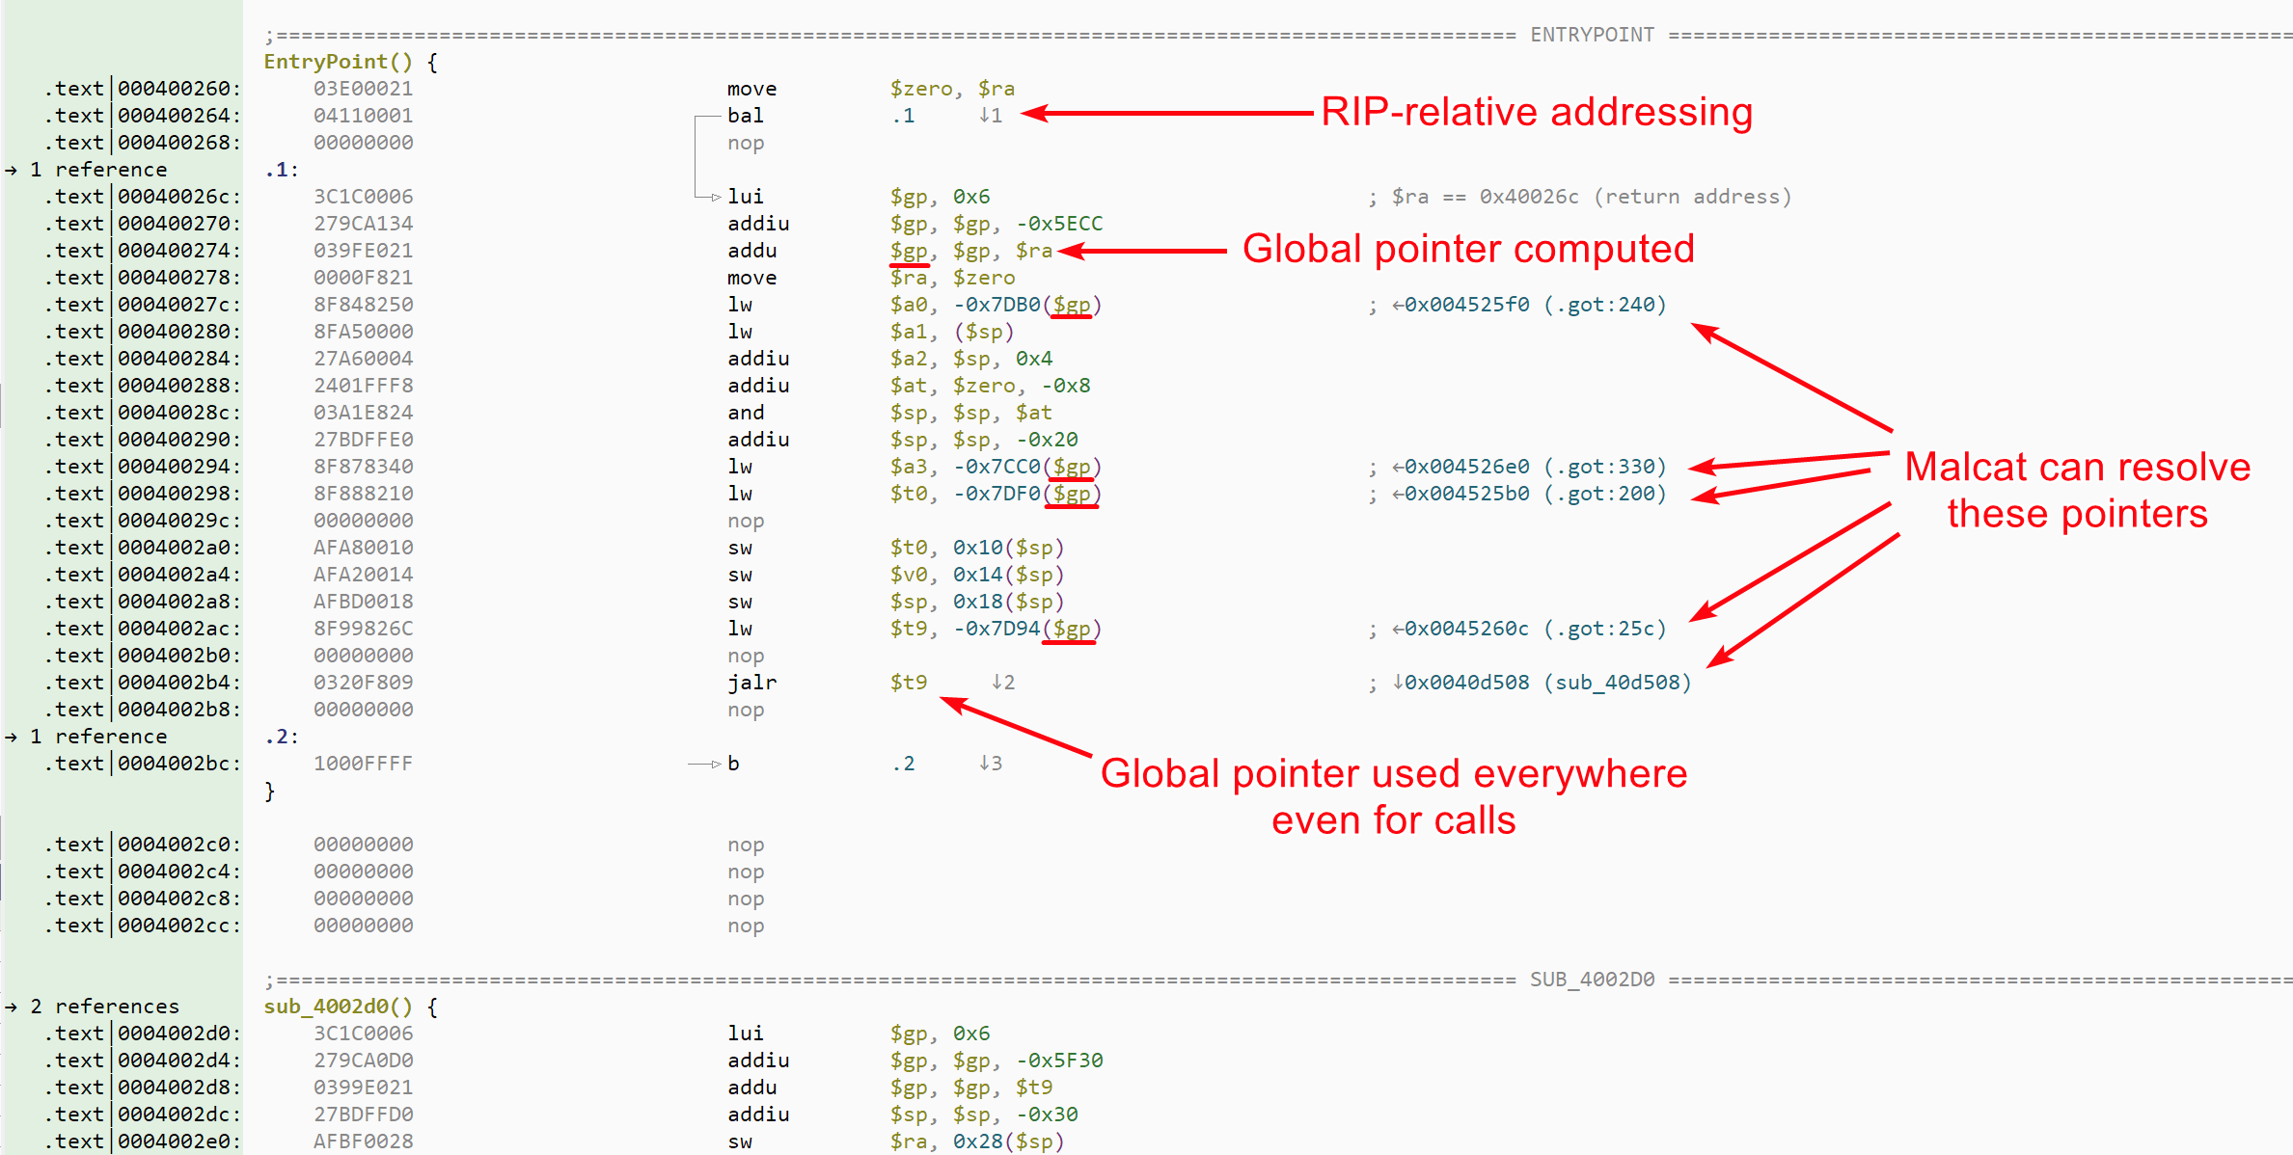Click opcode bytes AFBF0028
Viewport: 2293px width, 1155px height.
[363, 1142]
